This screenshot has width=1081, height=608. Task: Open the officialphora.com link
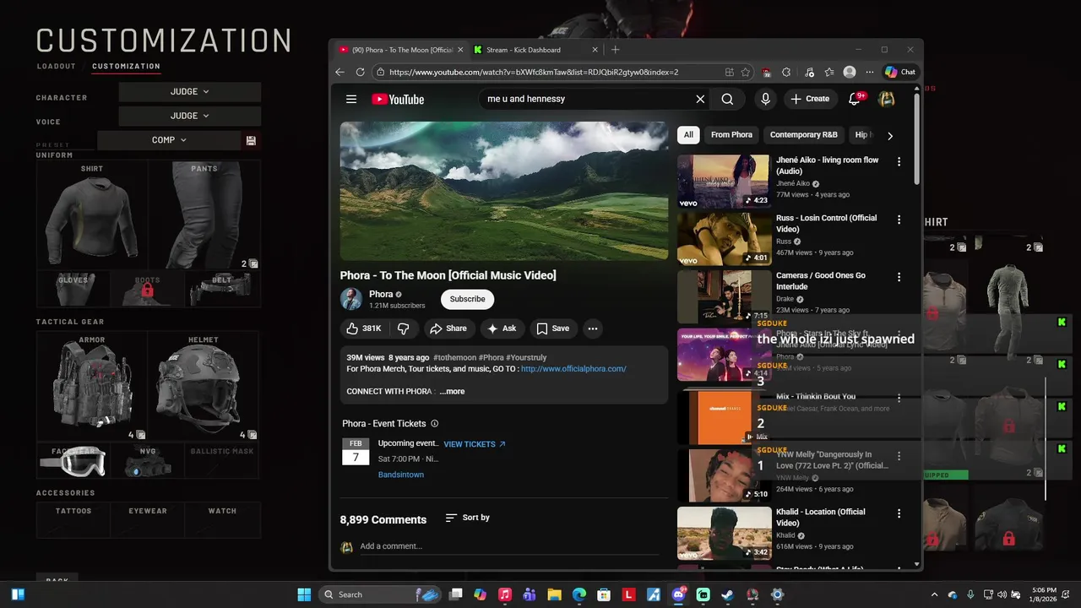coord(573,369)
